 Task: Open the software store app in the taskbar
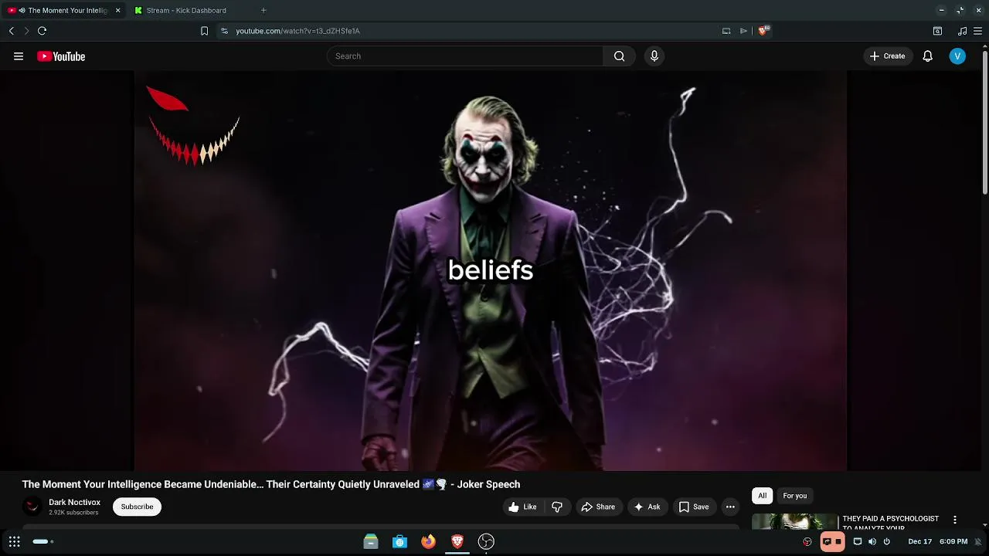pyautogui.click(x=399, y=541)
